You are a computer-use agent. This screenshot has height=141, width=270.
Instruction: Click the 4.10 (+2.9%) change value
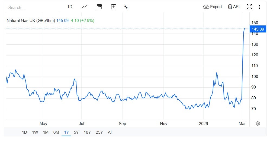pos(82,21)
